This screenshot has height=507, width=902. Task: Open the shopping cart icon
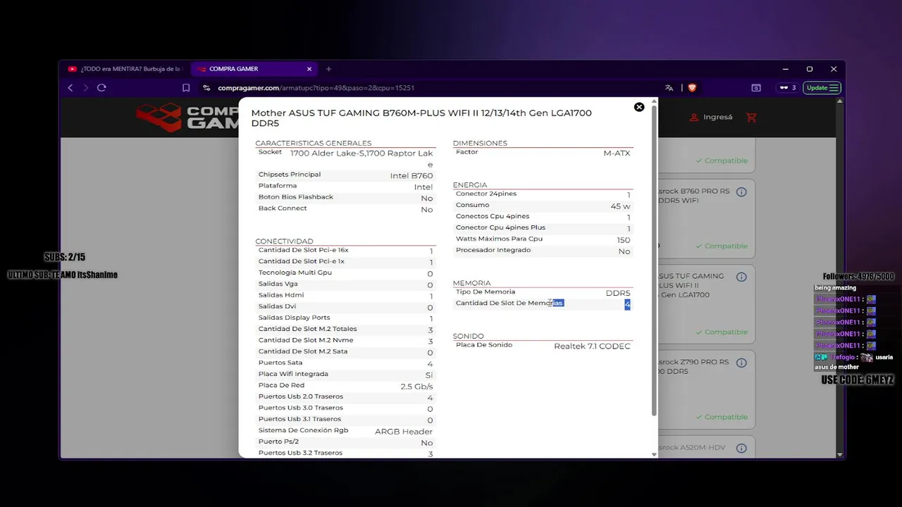pyautogui.click(x=751, y=117)
